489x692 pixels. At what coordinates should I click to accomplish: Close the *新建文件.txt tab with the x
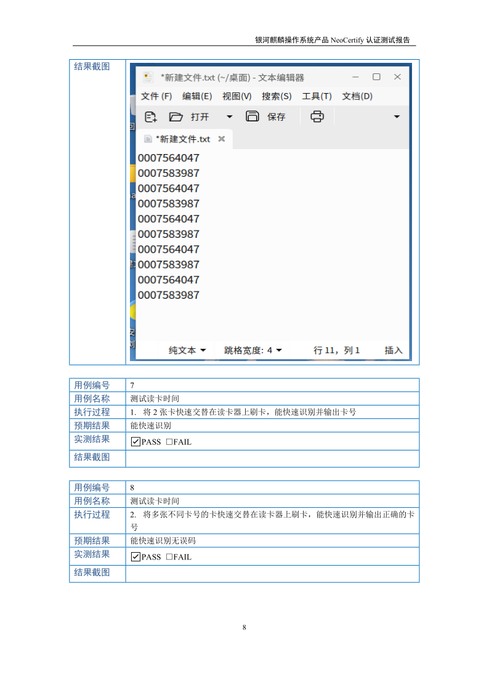[222, 139]
